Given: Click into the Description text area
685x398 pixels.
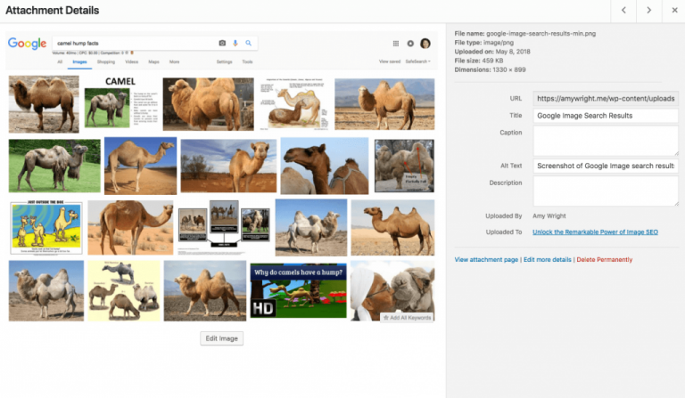Looking at the screenshot, I should pos(605,191).
